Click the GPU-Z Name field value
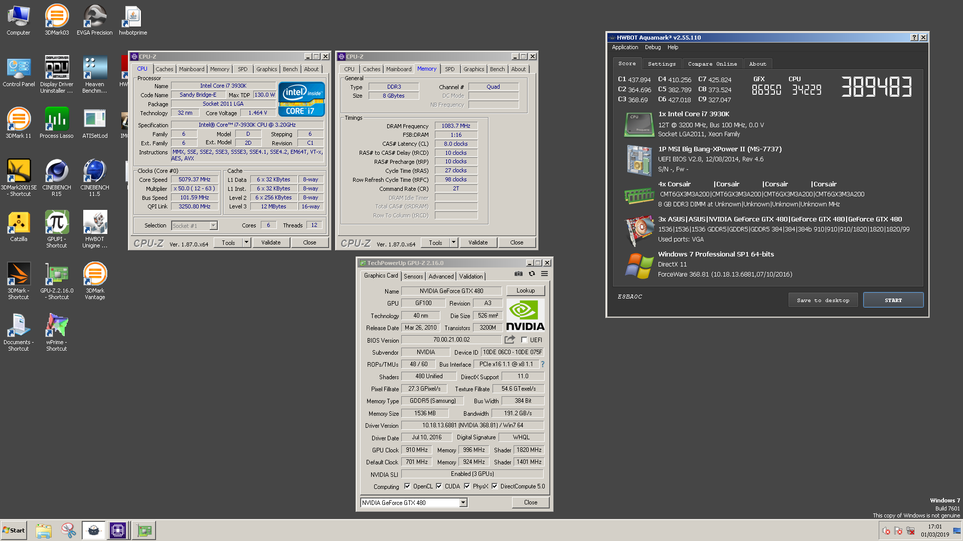The width and height of the screenshot is (963, 541). click(451, 291)
